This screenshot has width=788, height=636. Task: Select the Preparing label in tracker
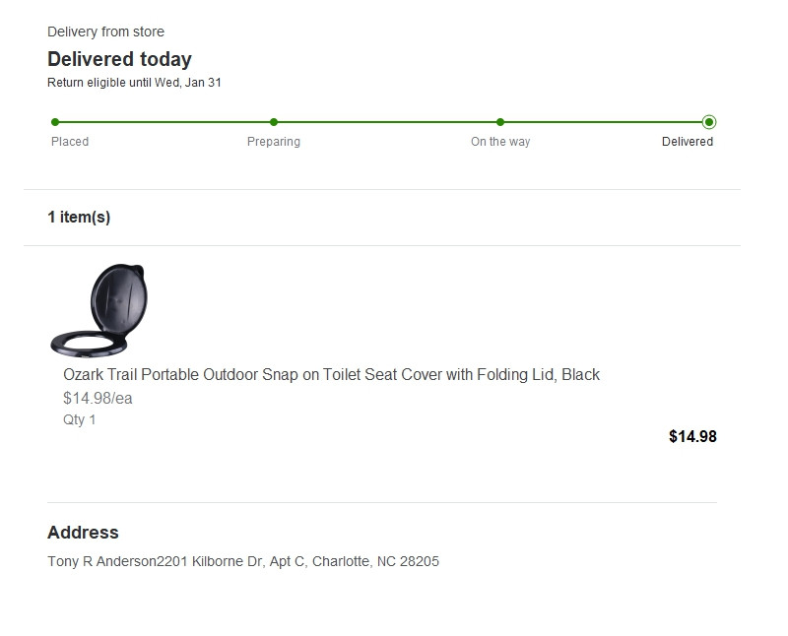[274, 142]
